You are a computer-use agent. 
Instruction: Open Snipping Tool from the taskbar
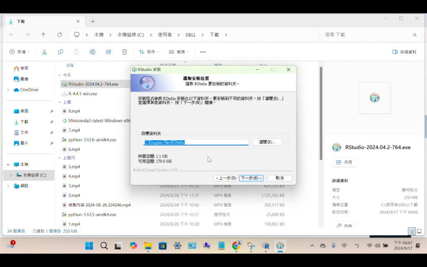click(x=251, y=246)
